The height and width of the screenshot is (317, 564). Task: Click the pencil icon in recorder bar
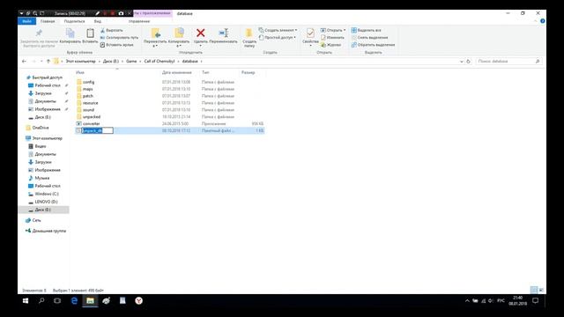coord(97,13)
